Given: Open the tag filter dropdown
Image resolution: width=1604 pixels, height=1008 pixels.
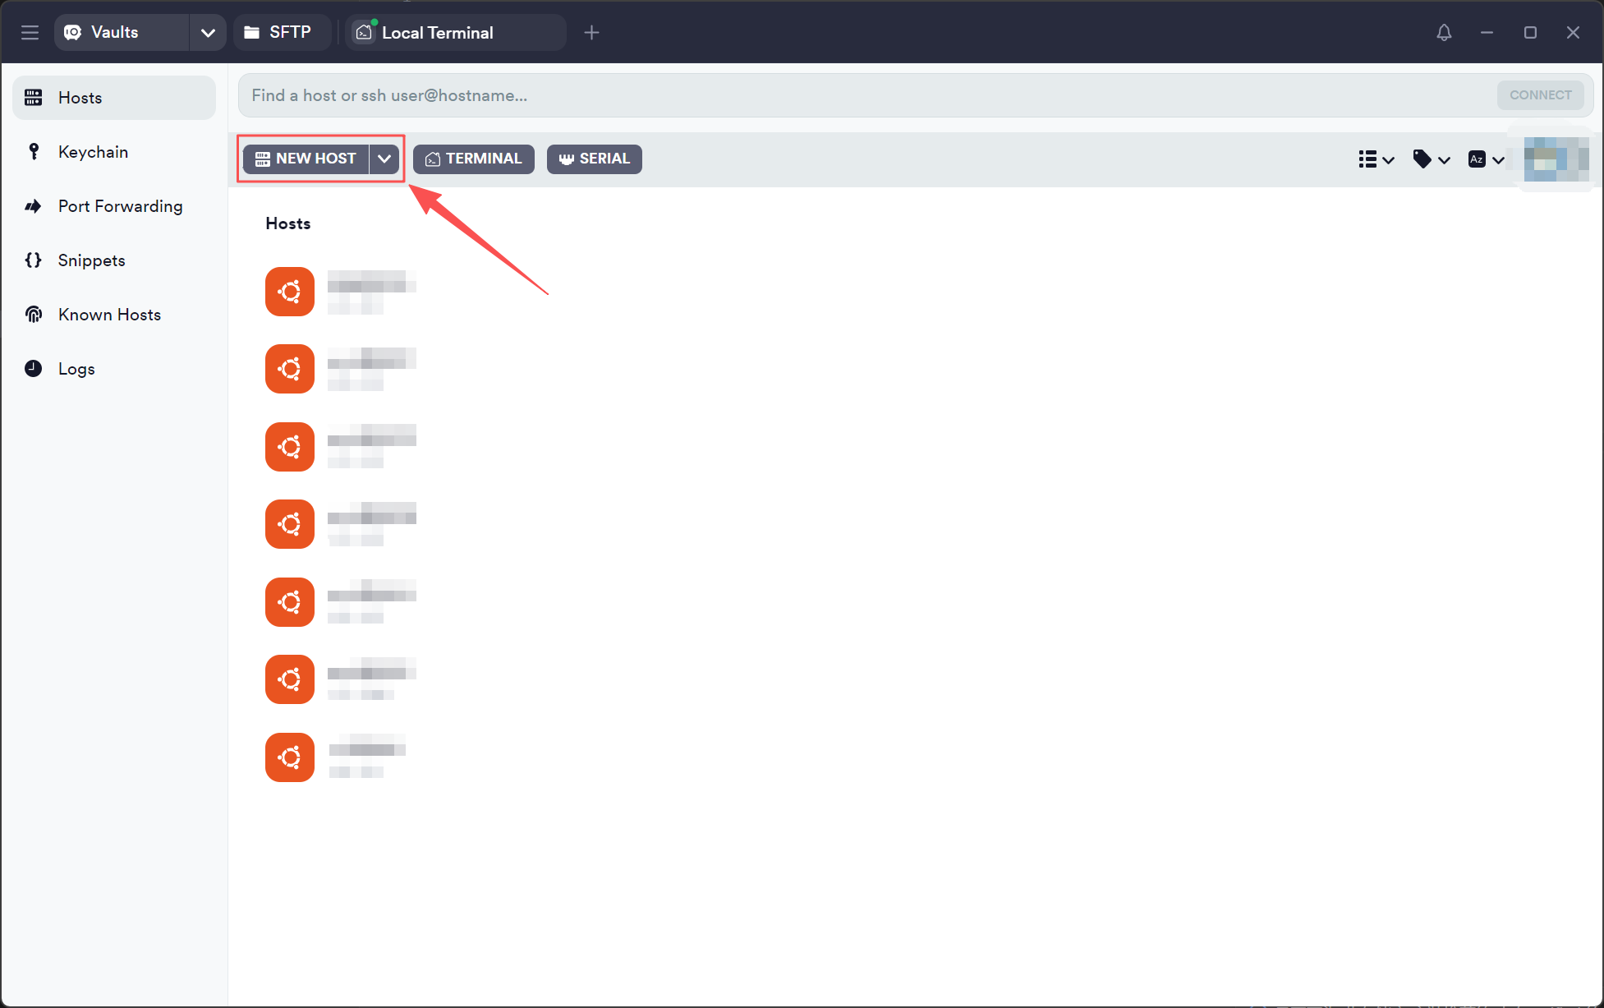Looking at the screenshot, I should click(1431, 159).
